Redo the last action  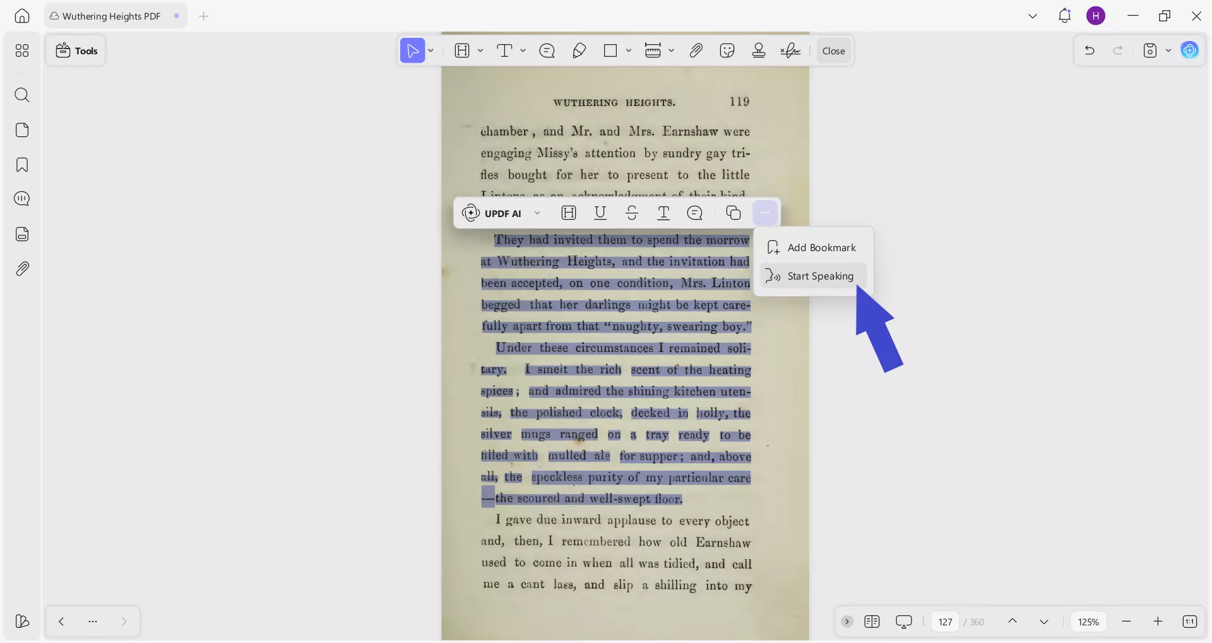[x=1118, y=50]
